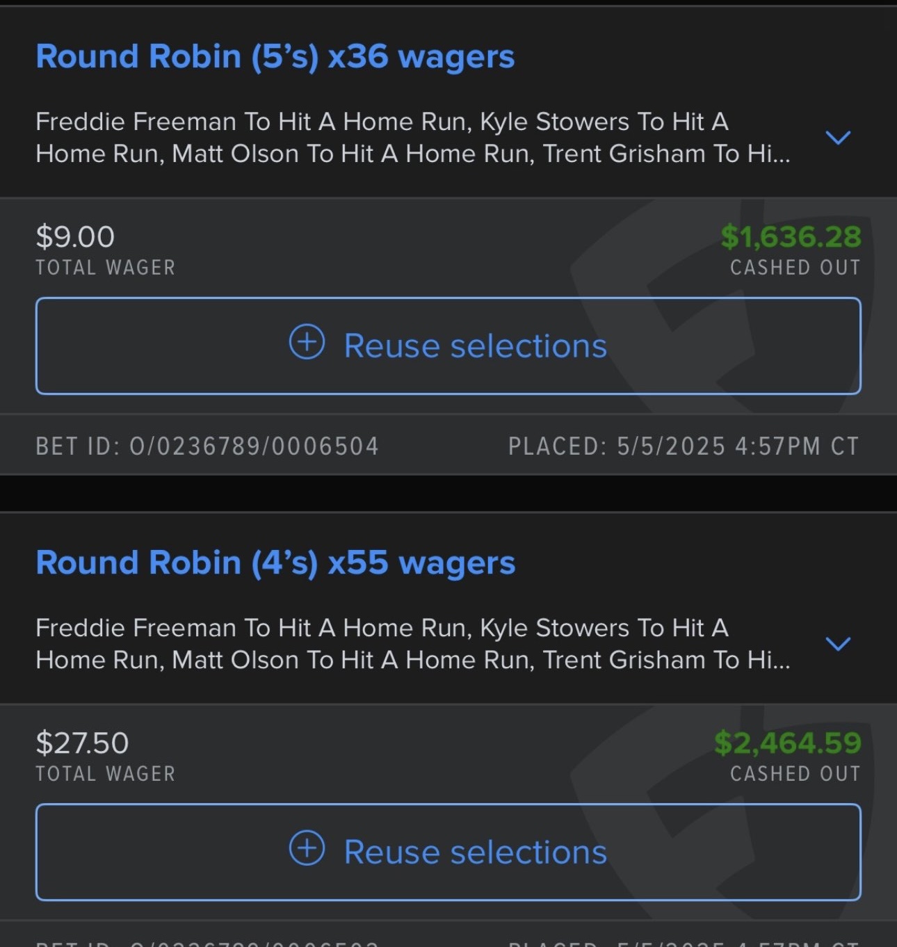This screenshot has height=947, width=897.
Task: Expand the Round Robin (5's) selections chevron
Action: pyautogui.click(x=838, y=137)
